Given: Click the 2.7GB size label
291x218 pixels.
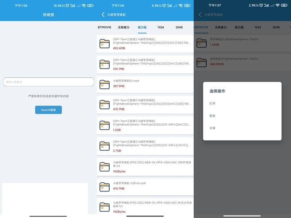Looking at the screenshot, I should tap(117, 151).
